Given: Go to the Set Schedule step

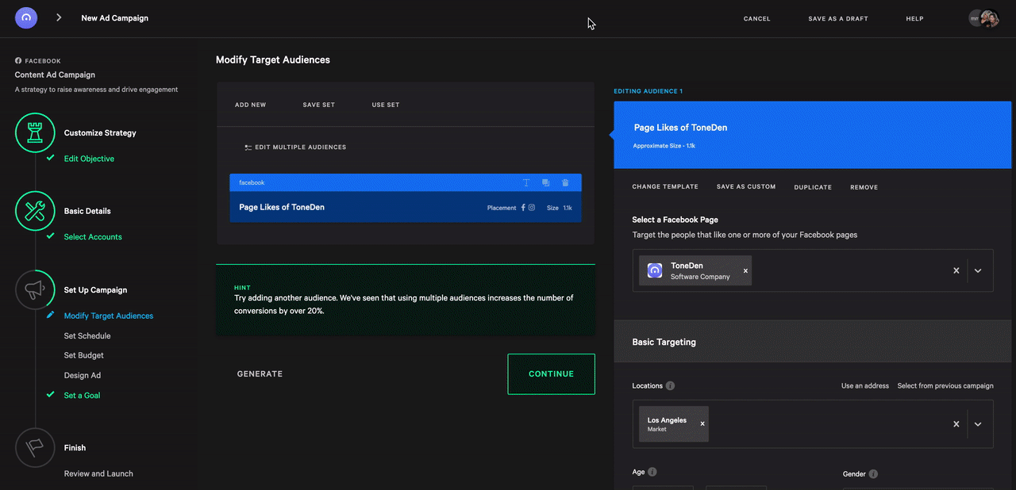Looking at the screenshot, I should (87, 336).
